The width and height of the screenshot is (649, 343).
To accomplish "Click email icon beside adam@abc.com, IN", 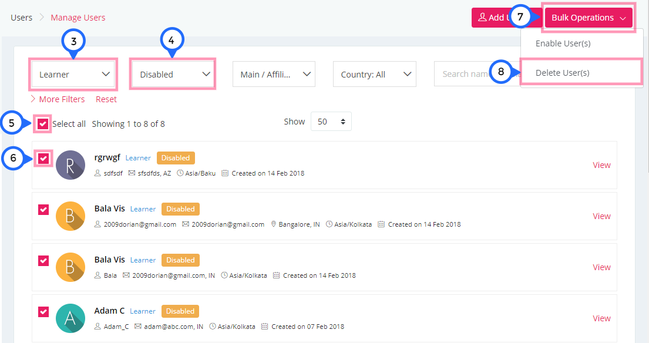I will tap(138, 326).
